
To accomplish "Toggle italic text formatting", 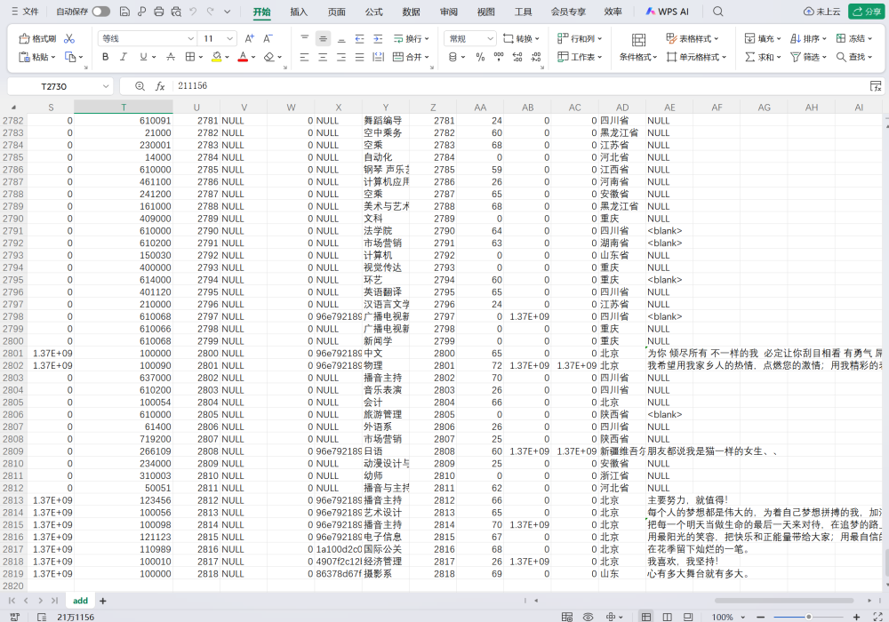I will click(124, 57).
